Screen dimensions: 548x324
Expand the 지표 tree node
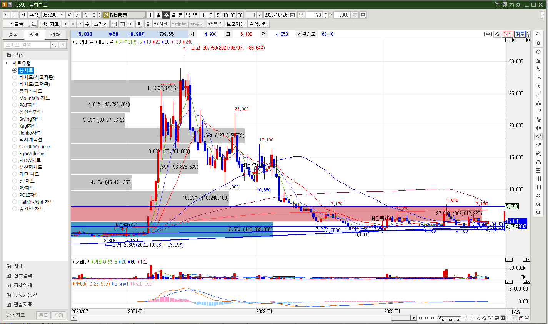coord(9,266)
